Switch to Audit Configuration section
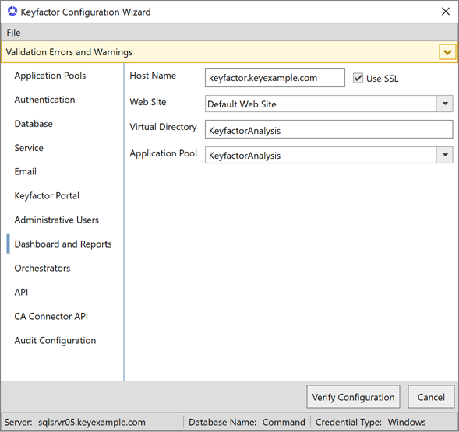 (55, 340)
